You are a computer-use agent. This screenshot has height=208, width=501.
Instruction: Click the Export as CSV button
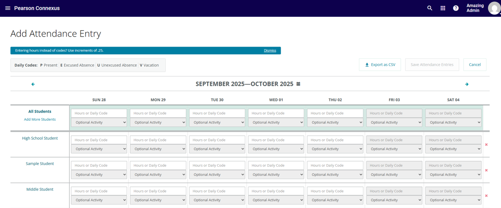pyautogui.click(x=380, y=65)
